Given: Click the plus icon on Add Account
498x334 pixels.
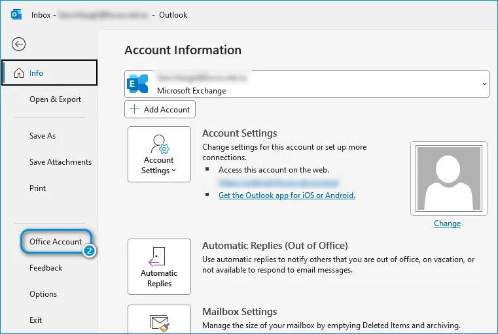Looking at the screenshot, I should pyautogui.click(x=135, y=110).
